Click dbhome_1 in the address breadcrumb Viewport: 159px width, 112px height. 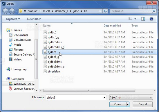point(62,11)
